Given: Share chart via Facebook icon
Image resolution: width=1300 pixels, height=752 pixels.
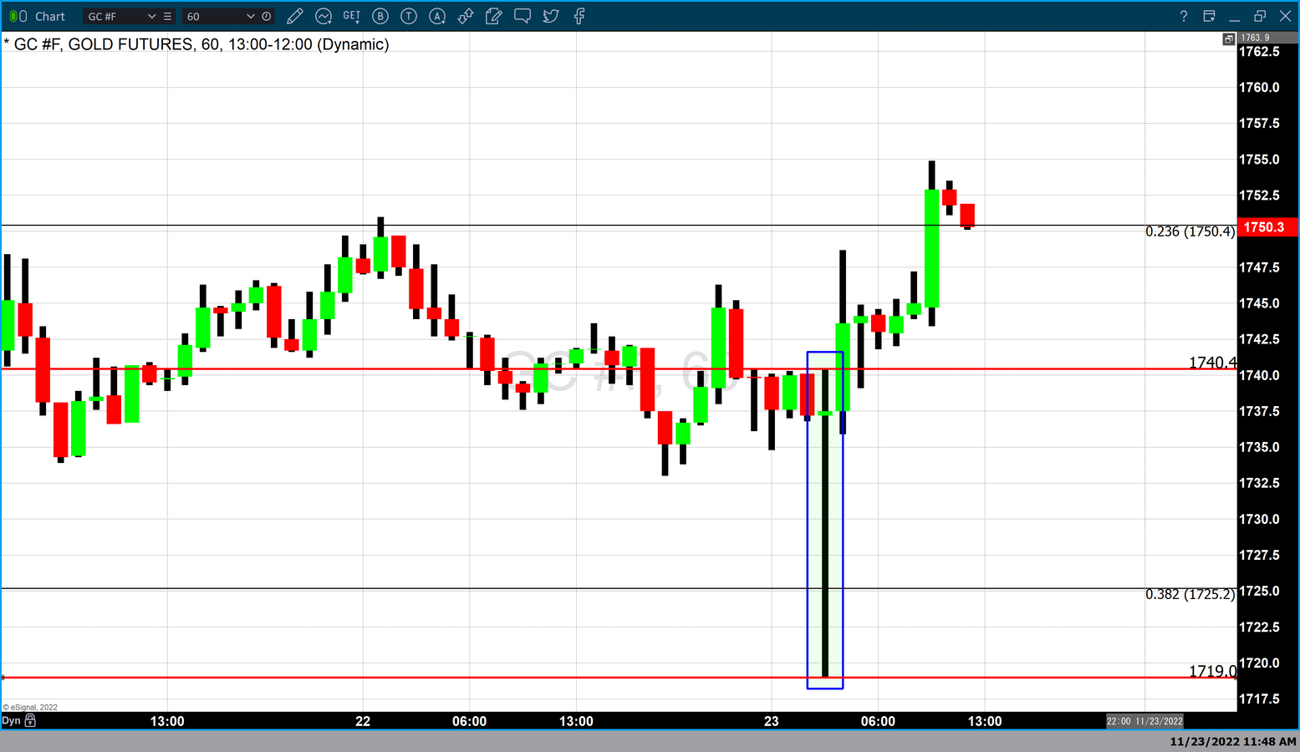Looking at the screenshot, I should pos(579,16).
